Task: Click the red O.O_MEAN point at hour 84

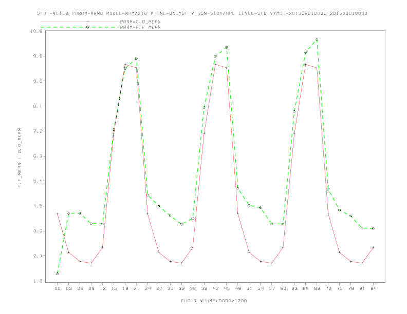Action: click(373, 247)
